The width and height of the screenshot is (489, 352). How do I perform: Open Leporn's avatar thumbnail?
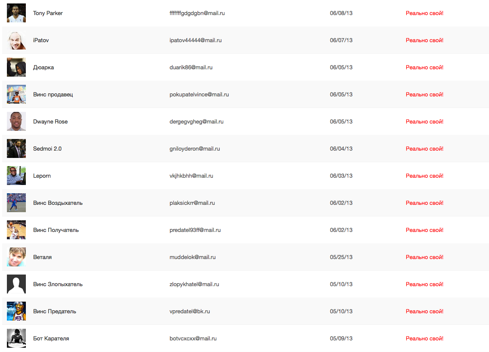click(x=16, y=176)
